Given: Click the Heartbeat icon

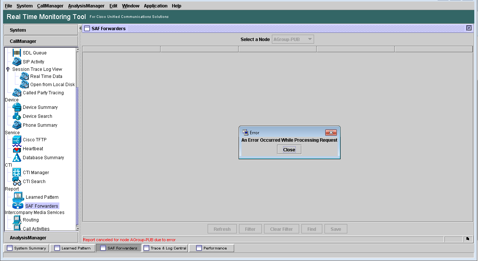Looking at the screenshot, I should (17, 148).
